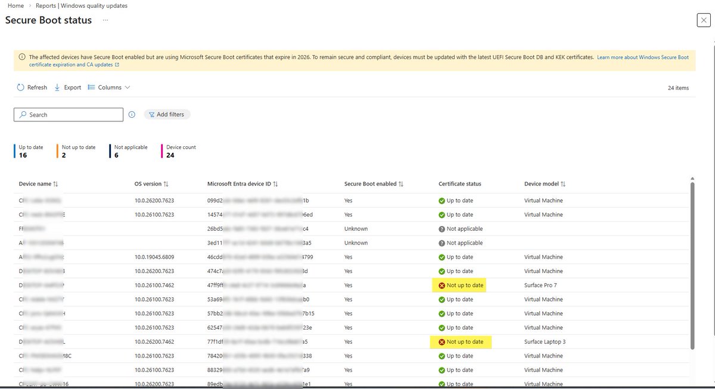Sort by Device name column
Screen dimensions: 715x389
pos(38,184)
